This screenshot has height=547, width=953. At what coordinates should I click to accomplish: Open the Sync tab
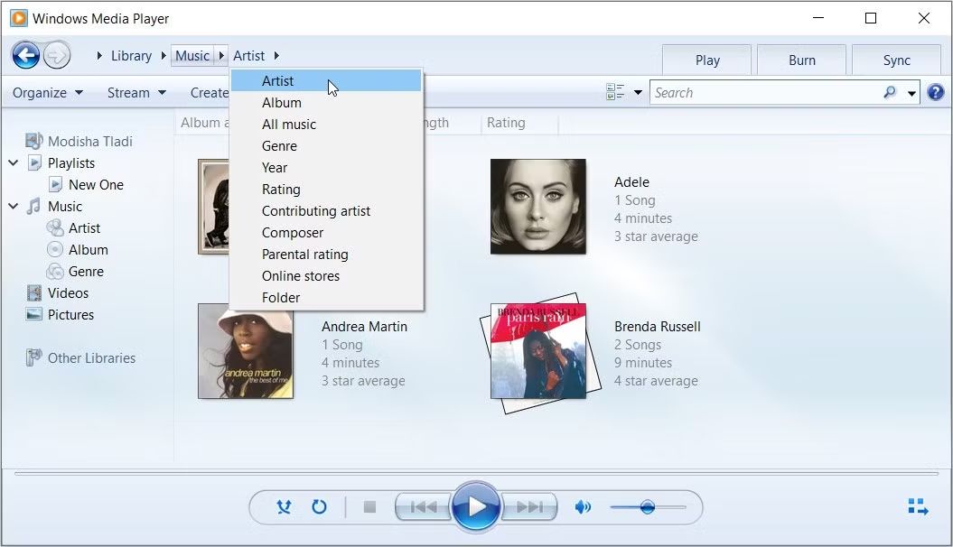point(896,60)
